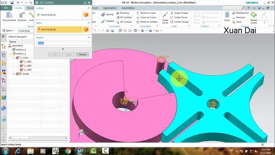
Task: Choose the Bushing connector
Action: click(x=122, y=13)
